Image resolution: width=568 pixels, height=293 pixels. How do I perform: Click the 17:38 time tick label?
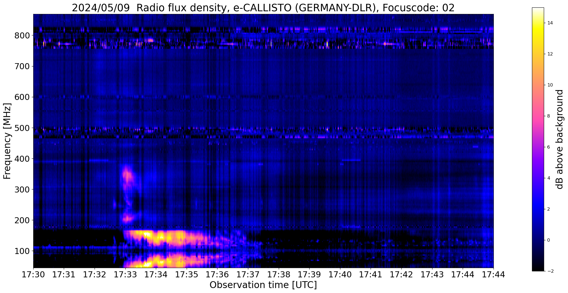279,275
